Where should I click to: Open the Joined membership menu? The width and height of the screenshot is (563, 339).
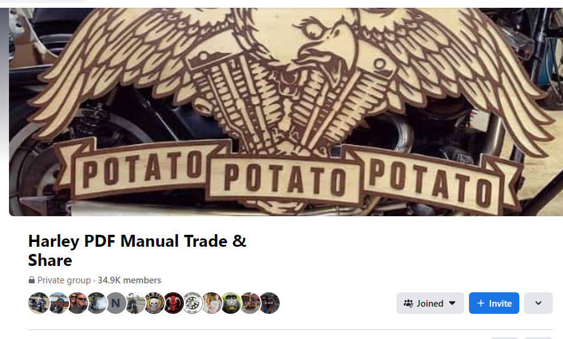(x=430, y=303)
